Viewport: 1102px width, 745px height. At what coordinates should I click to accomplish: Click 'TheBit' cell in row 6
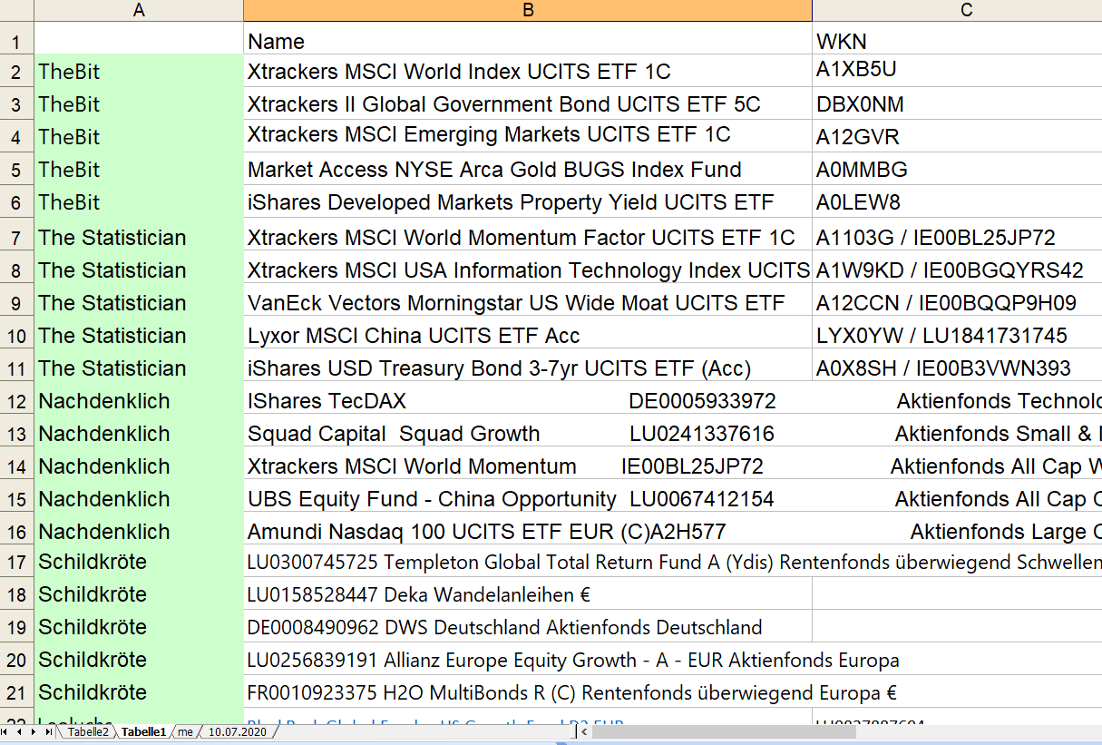[x=139, y=201]
